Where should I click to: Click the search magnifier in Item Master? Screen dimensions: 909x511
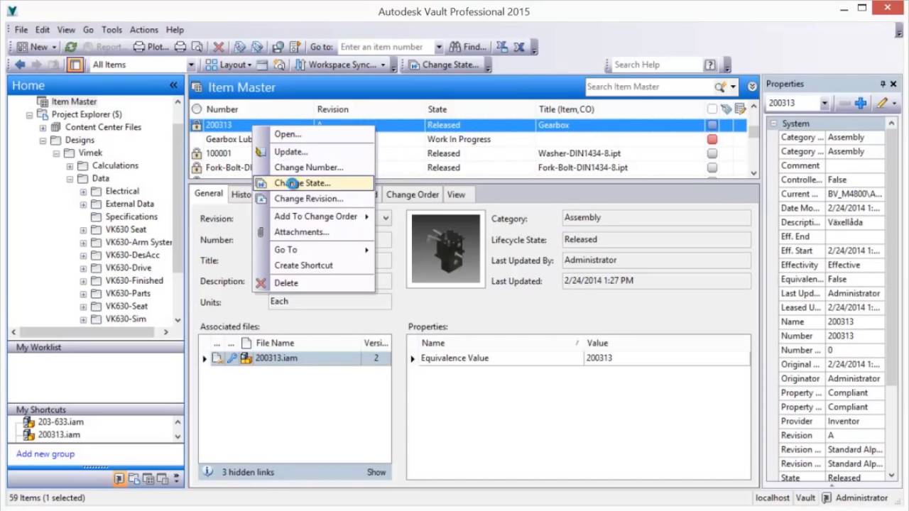click(720, 87)
